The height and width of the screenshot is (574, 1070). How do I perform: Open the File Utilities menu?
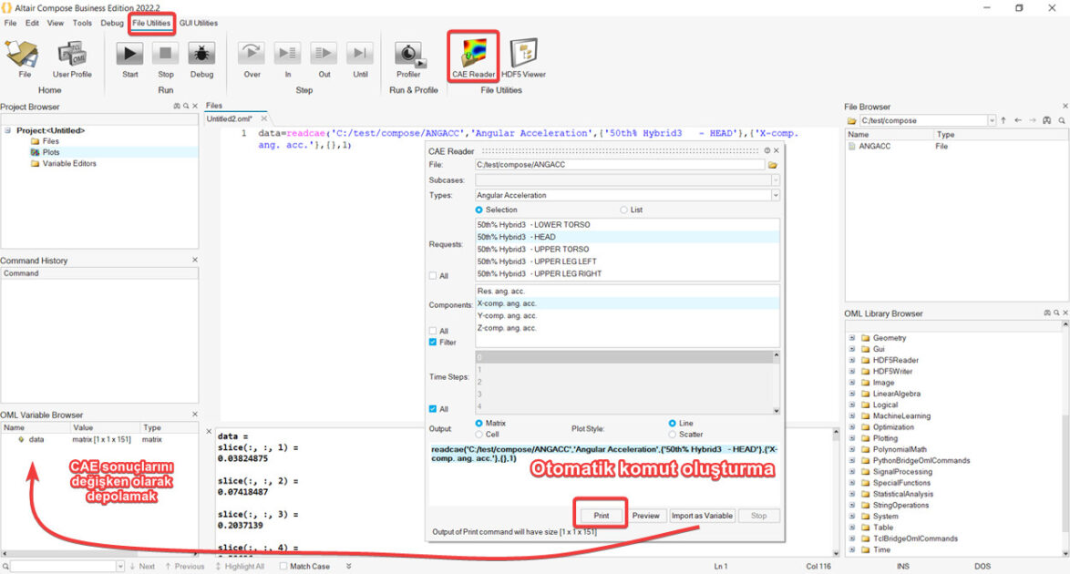tap(151, 23)
